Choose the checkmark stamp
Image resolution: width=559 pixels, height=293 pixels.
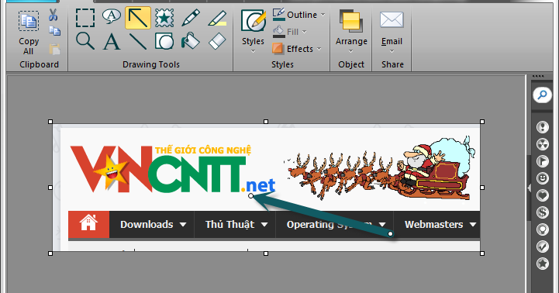coord(543,246)
